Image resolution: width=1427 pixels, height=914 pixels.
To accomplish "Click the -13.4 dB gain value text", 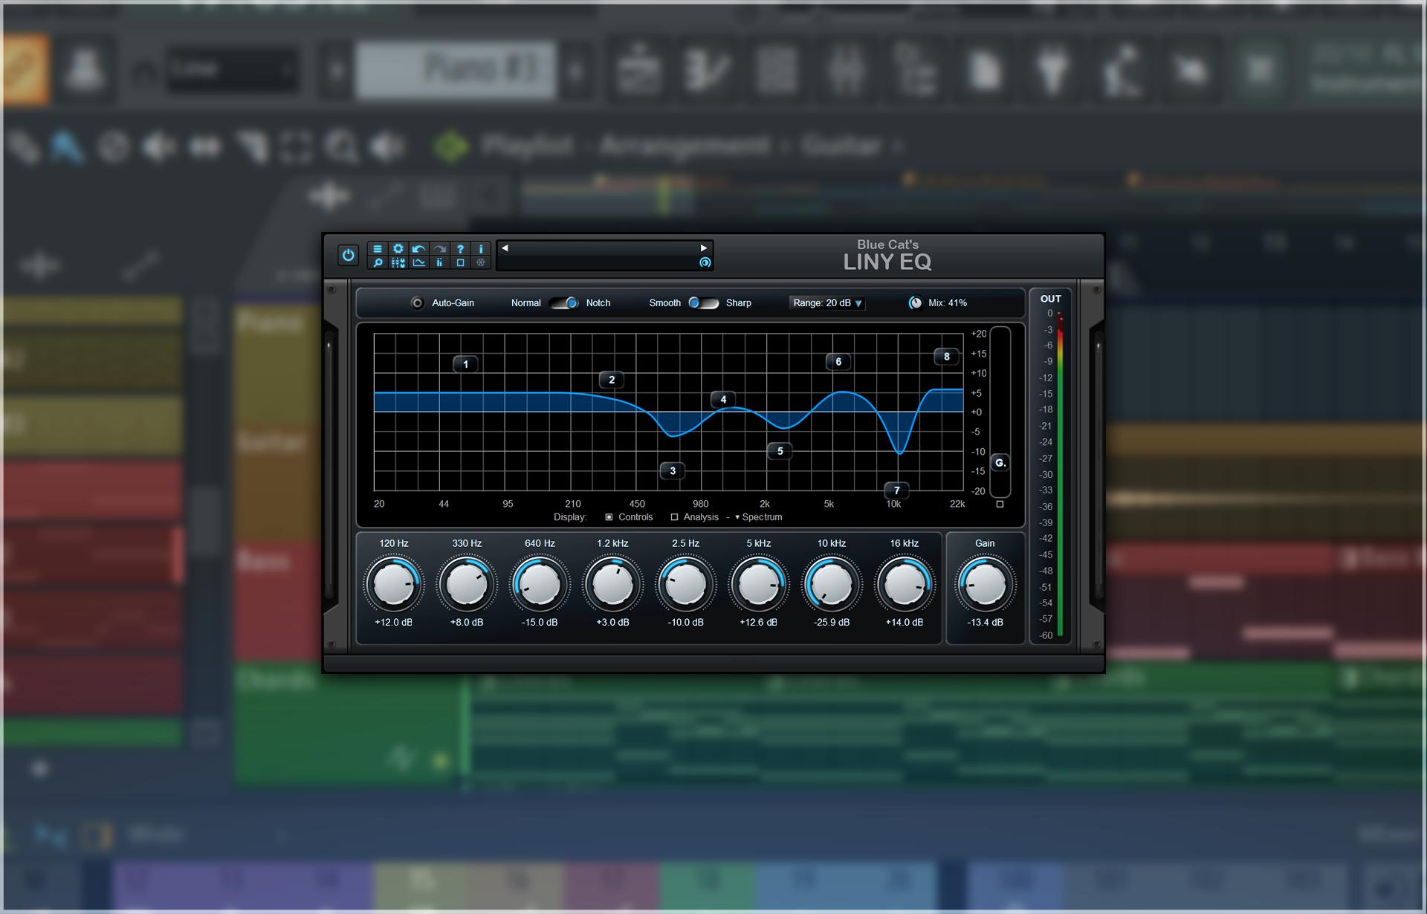I will pyautogui.click(x=985, y=623).
